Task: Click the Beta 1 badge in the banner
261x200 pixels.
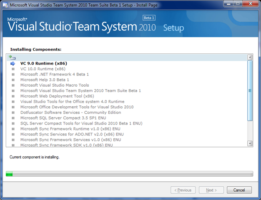Action: [x=149, y=18]
